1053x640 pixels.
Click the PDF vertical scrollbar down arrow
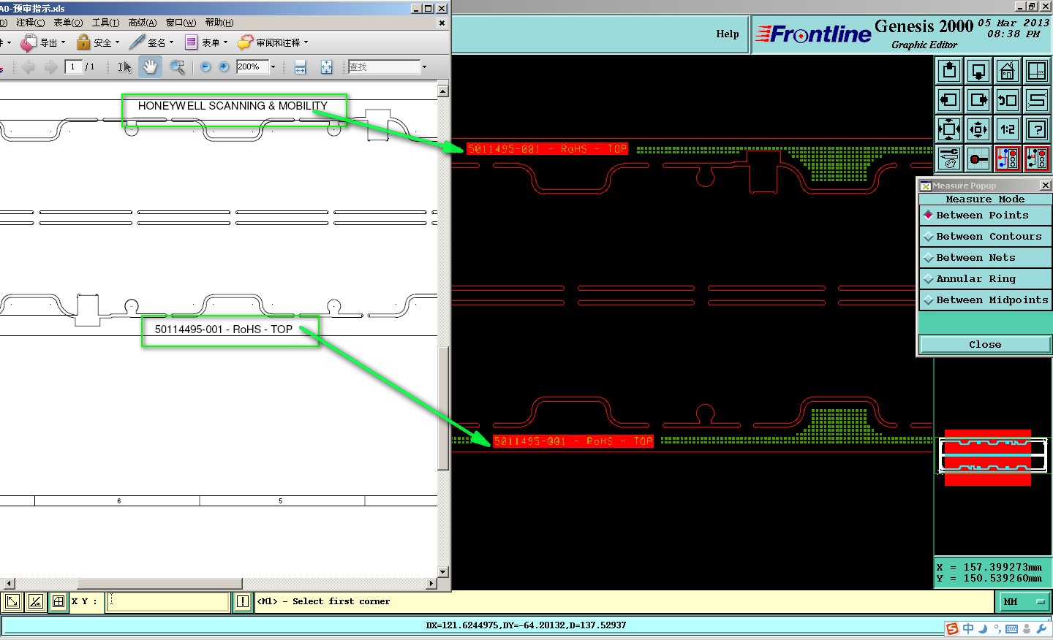(442, 571)
